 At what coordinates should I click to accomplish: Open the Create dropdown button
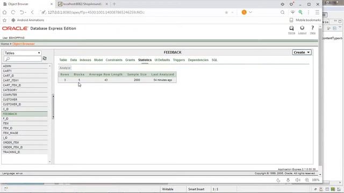tap(302, 53)
